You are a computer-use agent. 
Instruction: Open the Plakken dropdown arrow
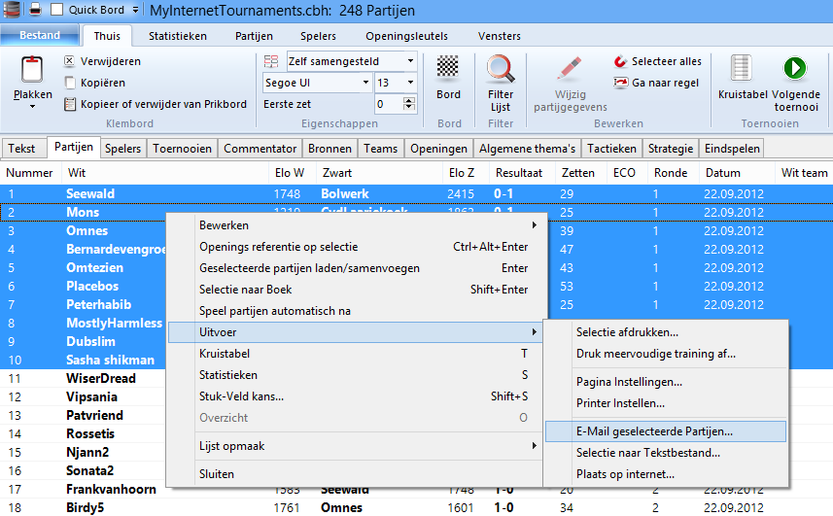(x=32, y=107)
